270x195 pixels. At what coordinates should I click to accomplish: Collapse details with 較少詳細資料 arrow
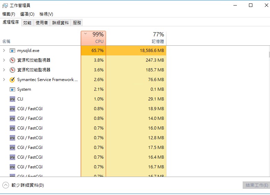[6, 185]
